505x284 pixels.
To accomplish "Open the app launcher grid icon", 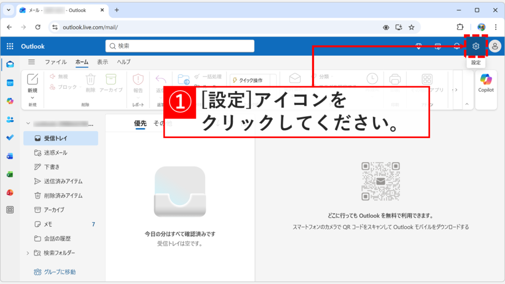I will tap(9, 46).
